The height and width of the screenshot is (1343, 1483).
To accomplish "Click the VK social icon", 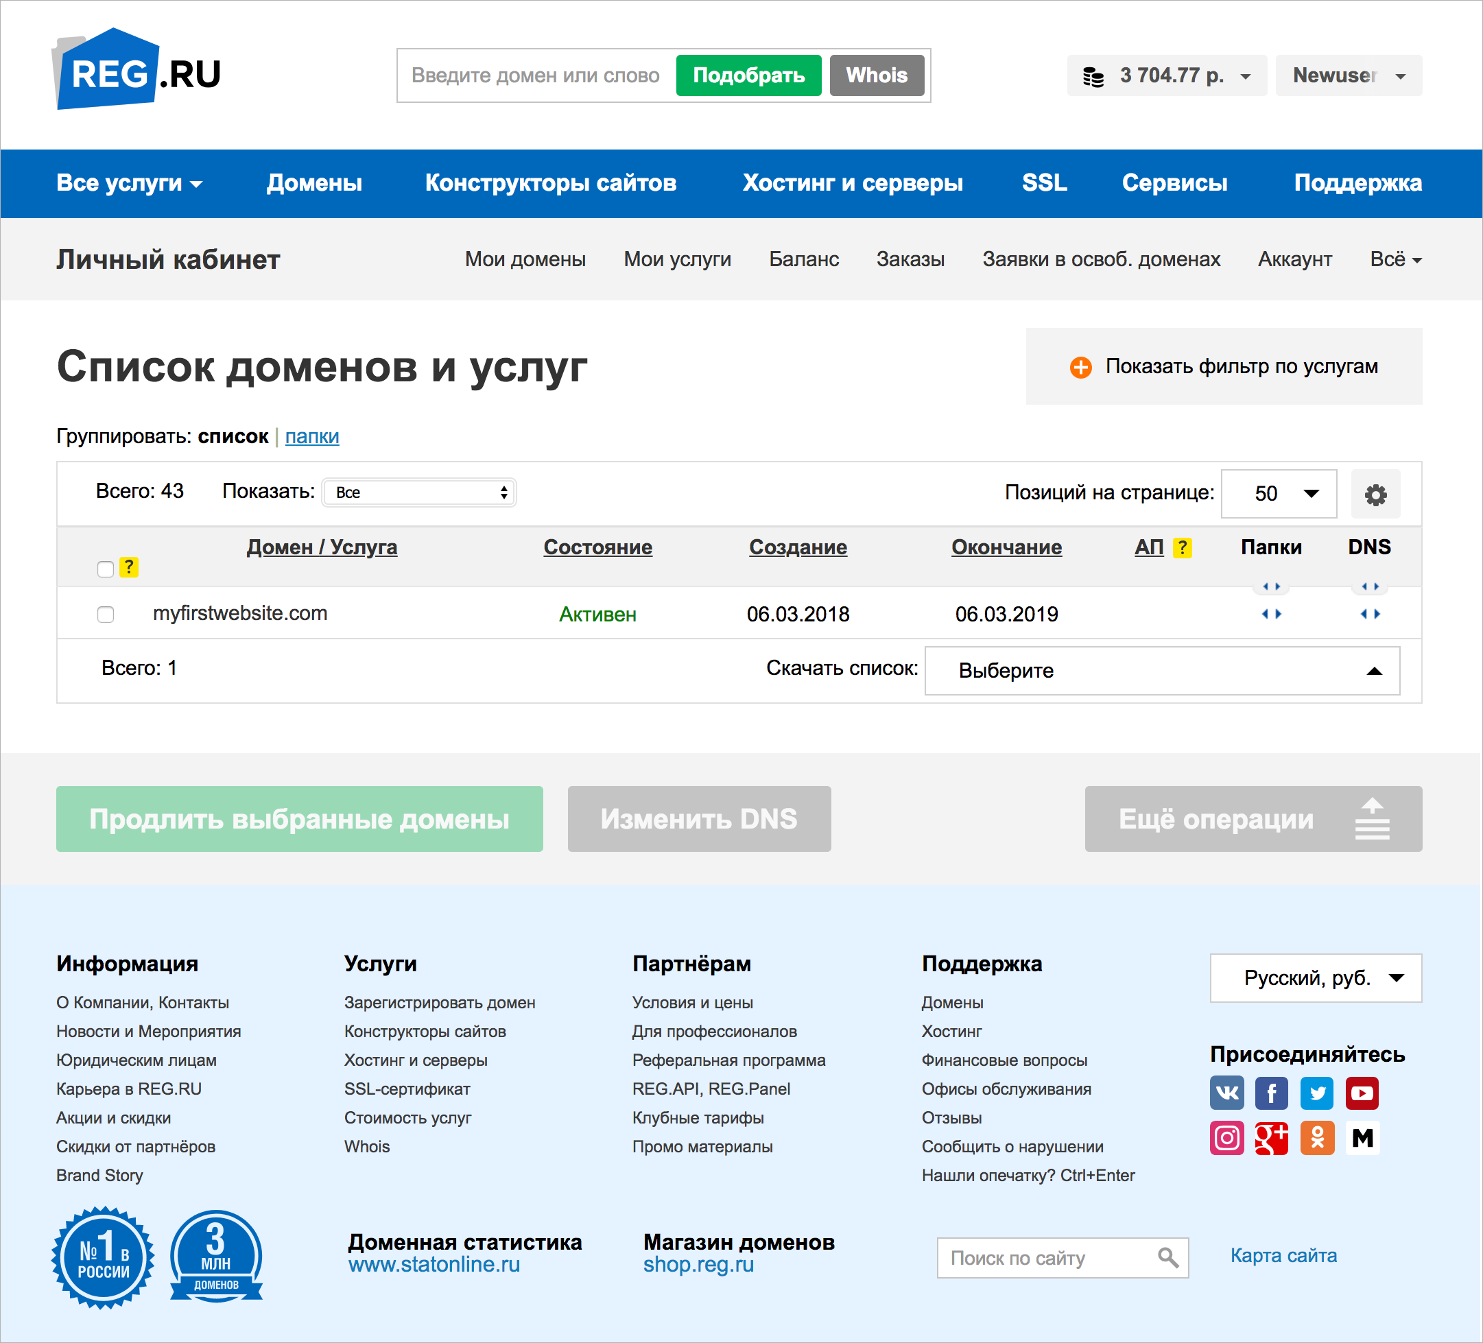I will pyautogui.click(x=1227, y=1093).
